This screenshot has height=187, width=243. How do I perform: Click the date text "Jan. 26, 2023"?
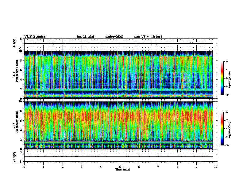click(x=86, y=37)
